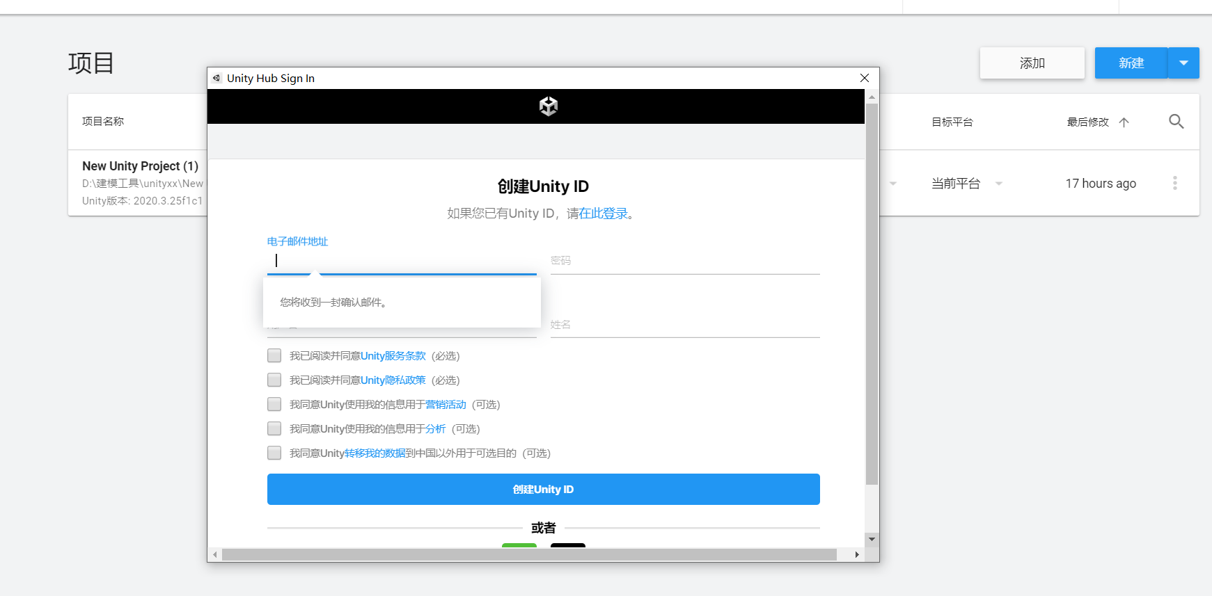This screenshot has width=1212, height=596.
Task: Open the 分析 link
Action: 435,429
